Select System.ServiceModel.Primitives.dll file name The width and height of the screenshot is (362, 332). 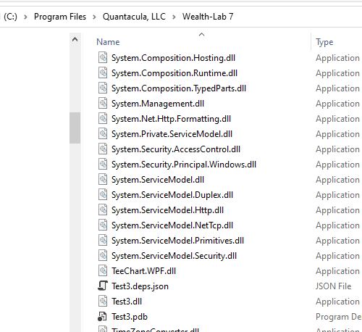tap(177, 241)
